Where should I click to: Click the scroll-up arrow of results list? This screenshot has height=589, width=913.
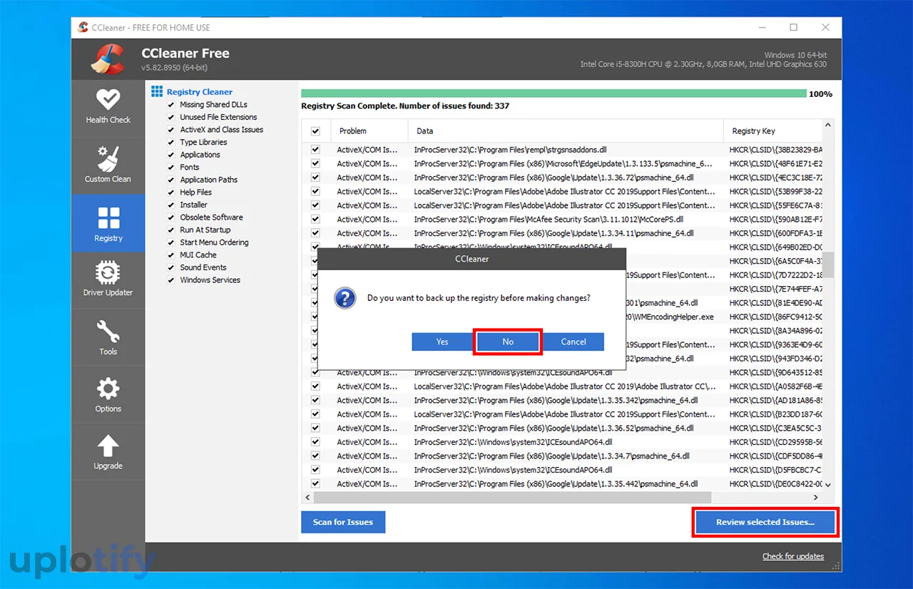(x=828, y=126)
